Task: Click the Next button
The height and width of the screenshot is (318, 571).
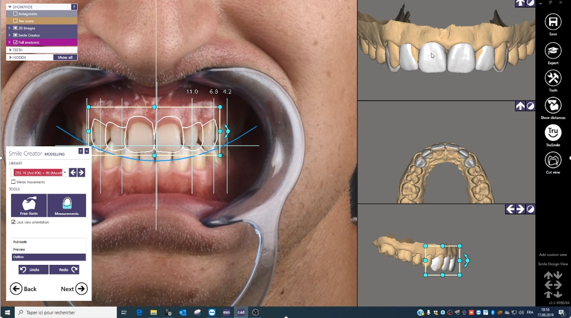Action: (x=74, y=289)
